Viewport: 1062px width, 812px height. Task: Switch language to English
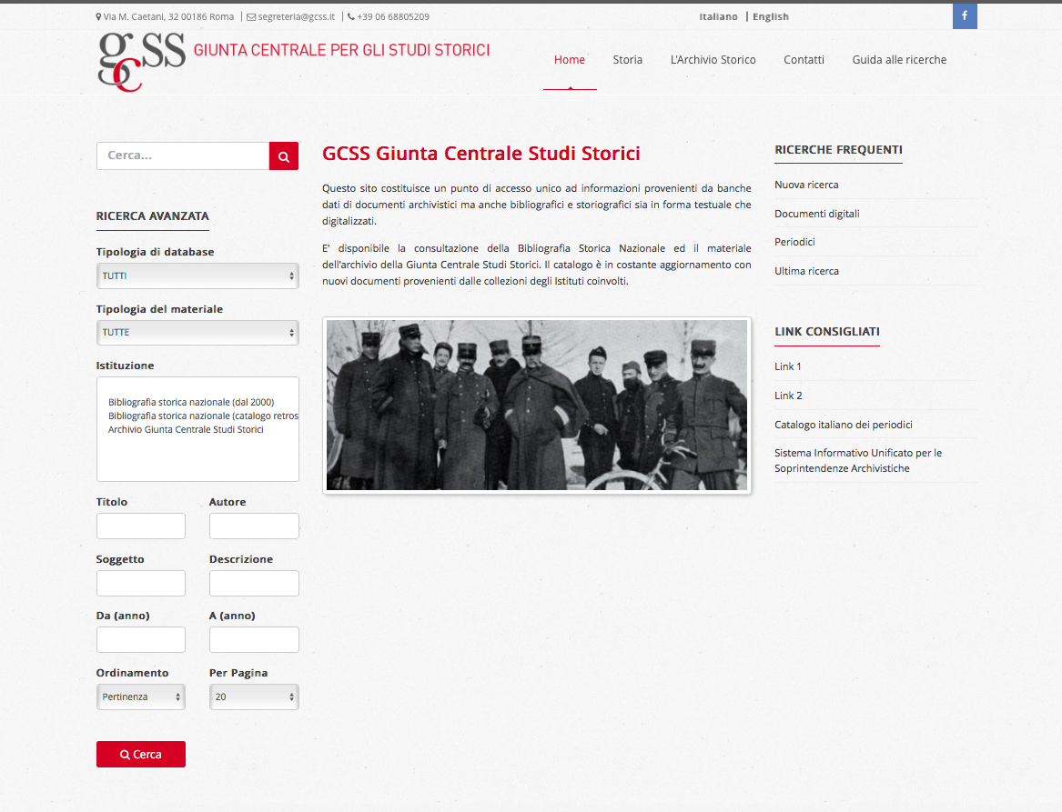point(771,17)
